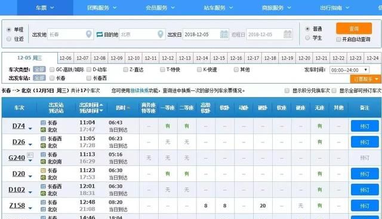The height and width of the screenshot is (219, 382).
Task: Click the G240 train info card icon
Action: [30, 155]
